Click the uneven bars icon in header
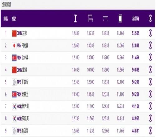This screenshot has width=156, height=137. click(90, 18)
